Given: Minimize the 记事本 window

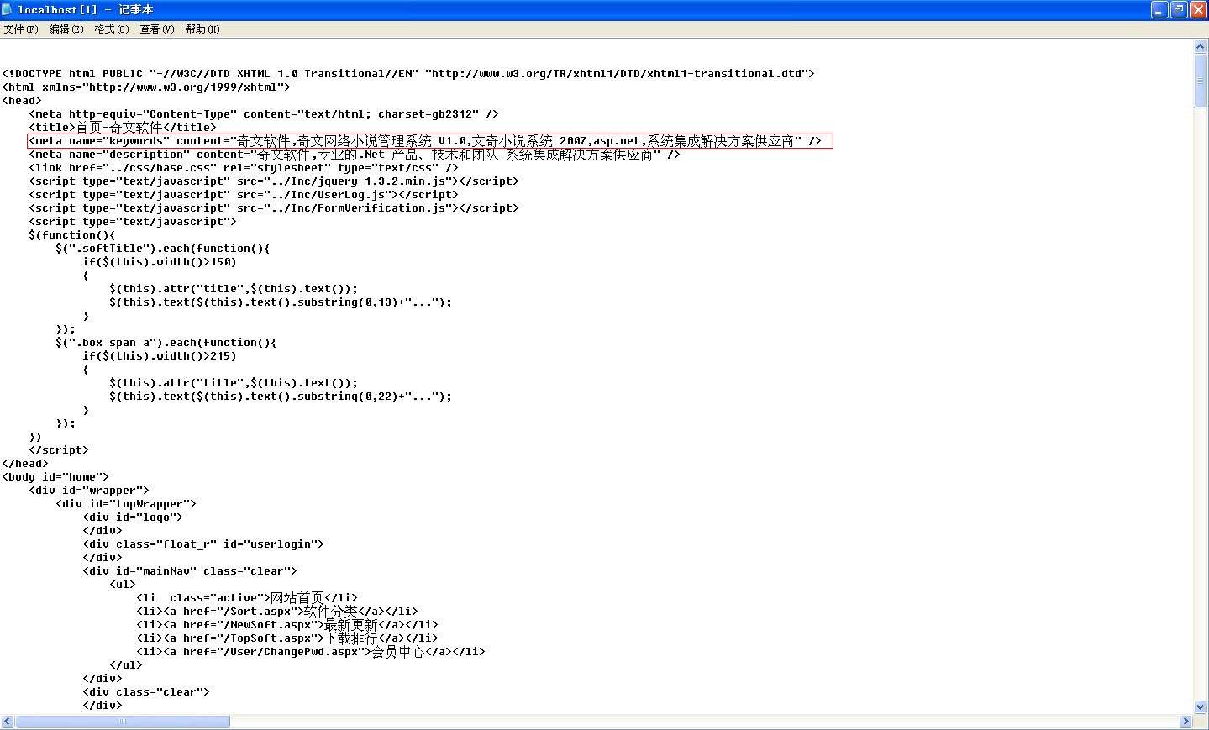Looking at the screenshot, I should pyautogui.click(x=1160, y=10).
